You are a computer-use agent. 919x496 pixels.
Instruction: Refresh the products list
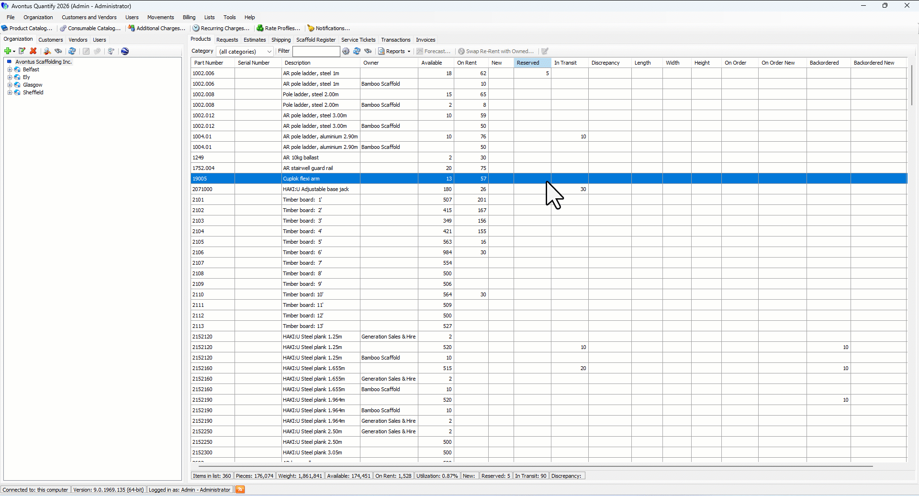coord(357,51)
